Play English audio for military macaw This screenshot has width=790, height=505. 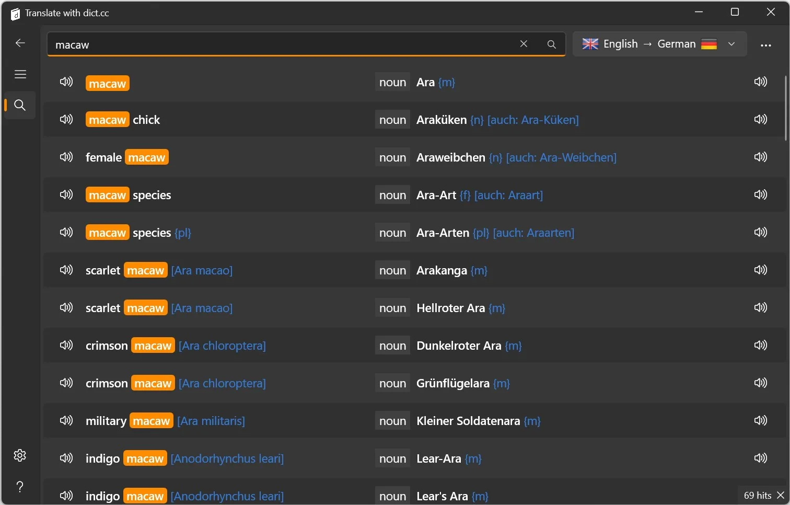[x=66, y=421]
